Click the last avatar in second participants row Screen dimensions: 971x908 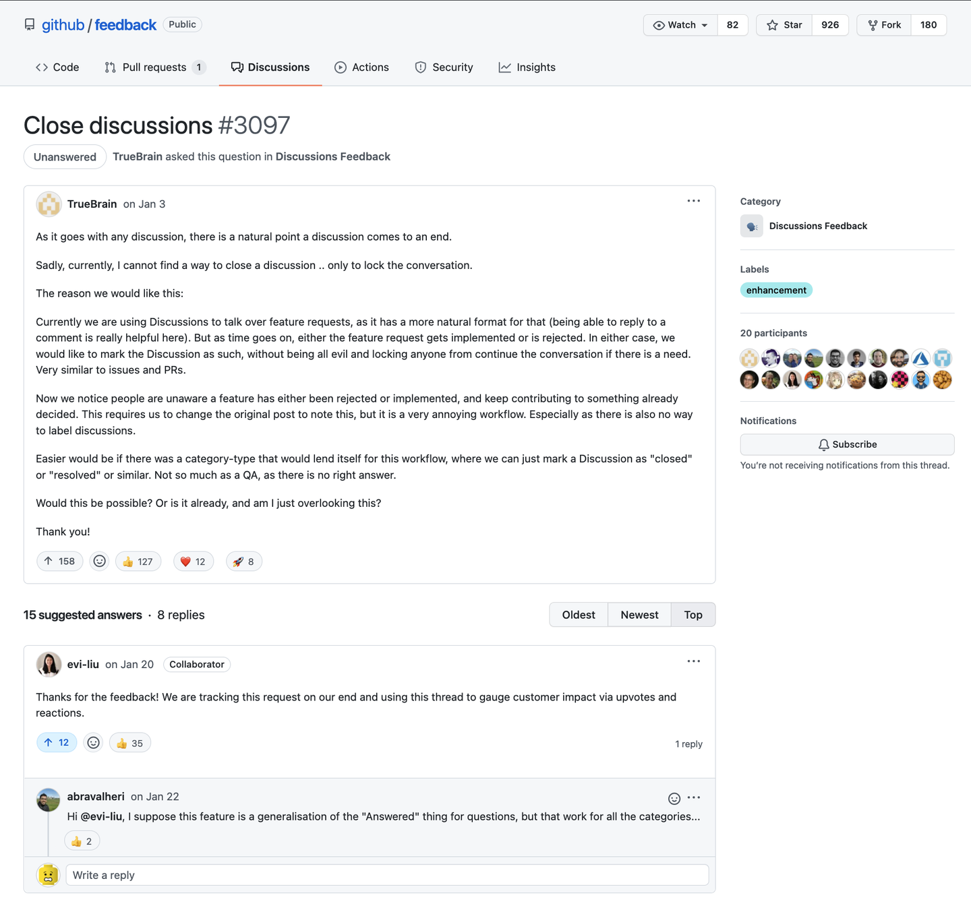[942, 380]
